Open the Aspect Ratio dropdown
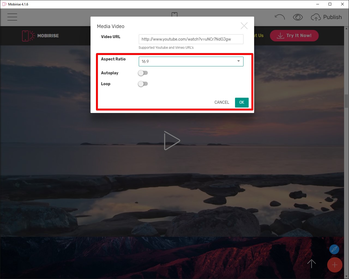 (x=191, y=61)
